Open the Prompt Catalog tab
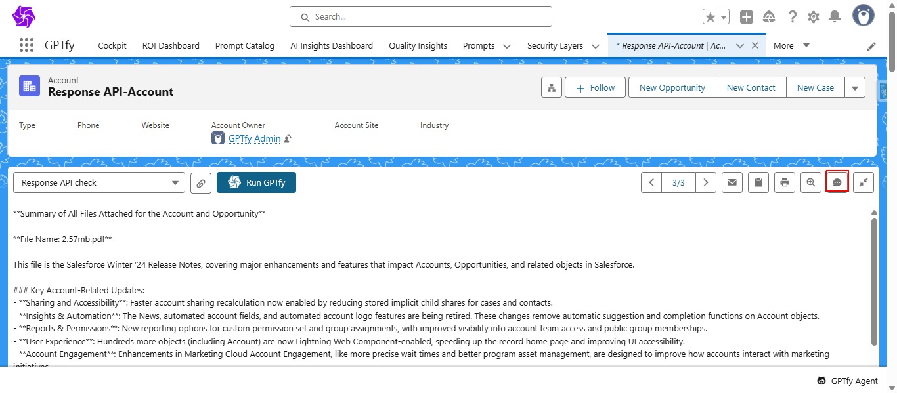The image size is (897, 393). [x=245, y=46]
